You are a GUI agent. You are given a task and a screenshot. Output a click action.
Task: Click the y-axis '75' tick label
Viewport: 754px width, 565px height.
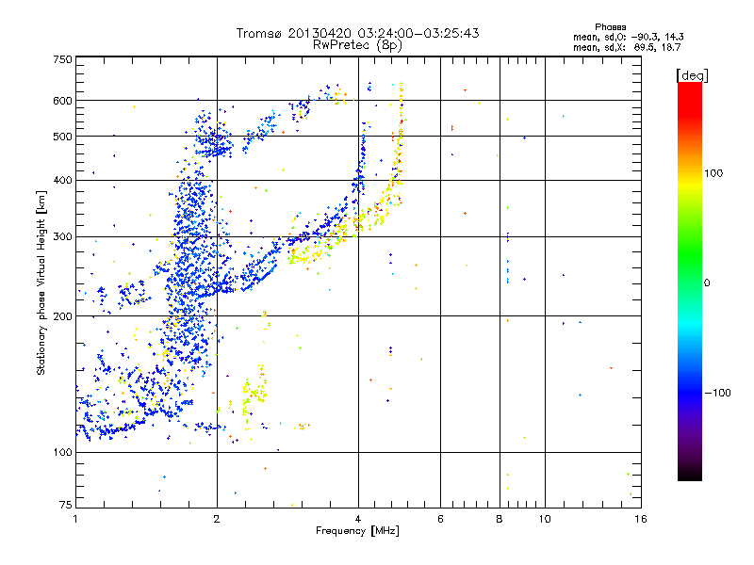coord(65,505)
